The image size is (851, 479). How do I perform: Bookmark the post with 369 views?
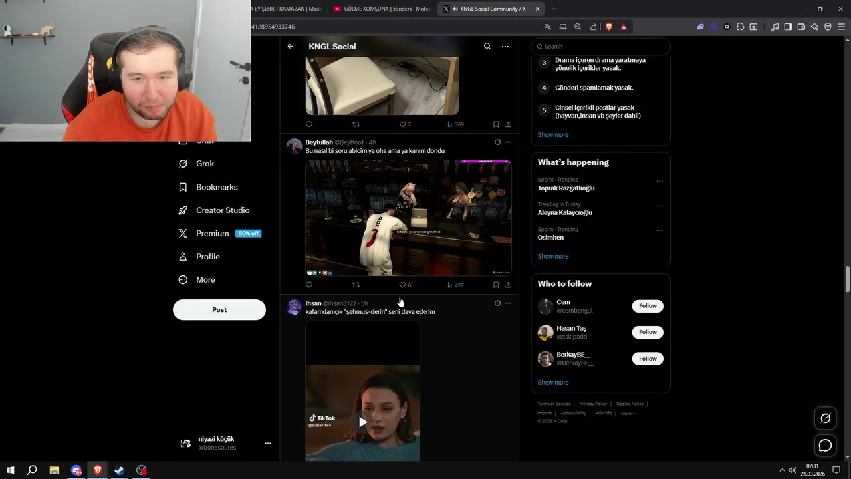point(496,124)
